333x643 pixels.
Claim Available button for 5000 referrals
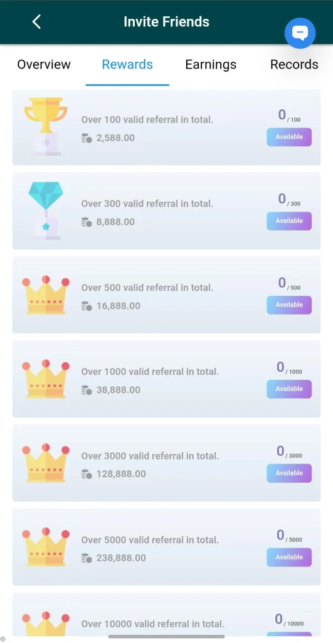point(289,558)
